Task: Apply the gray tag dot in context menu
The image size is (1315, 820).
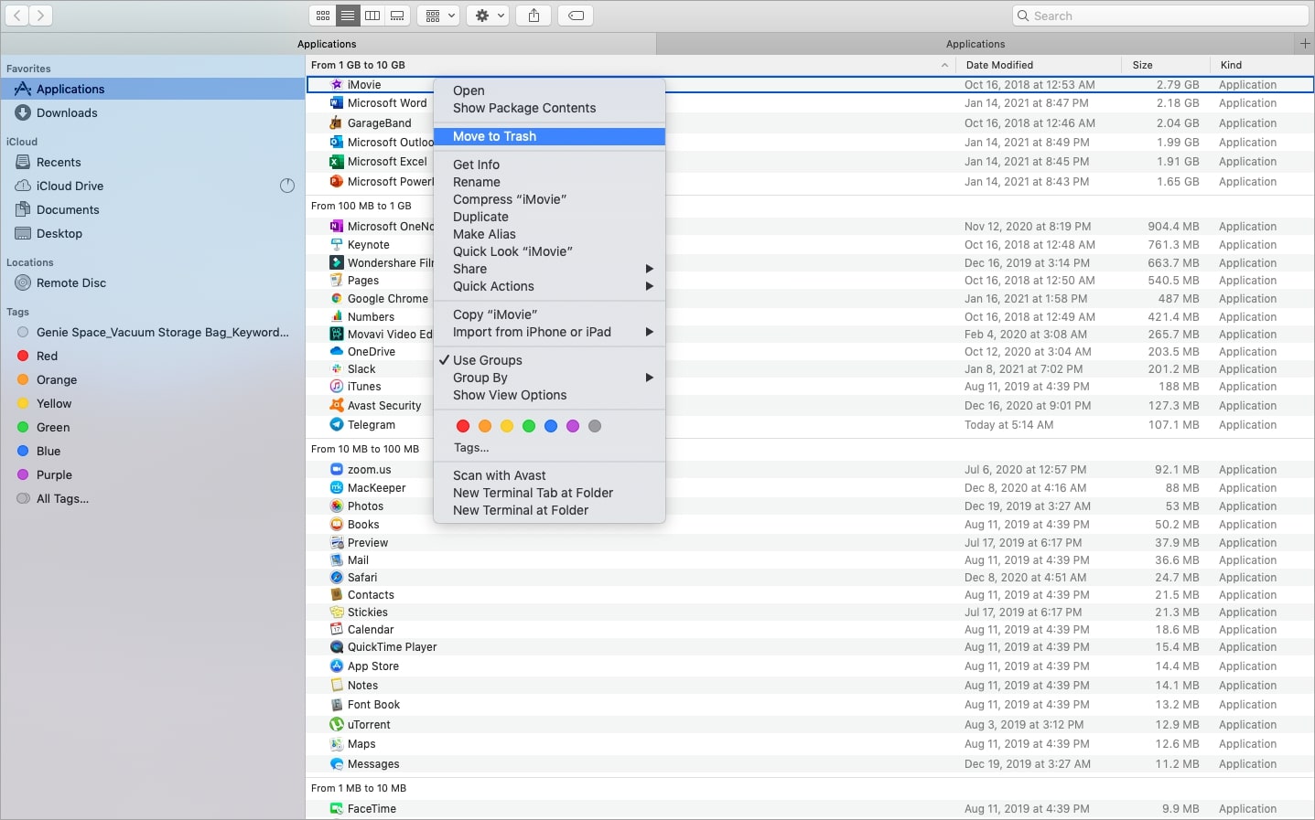Action: click(595, 426)
